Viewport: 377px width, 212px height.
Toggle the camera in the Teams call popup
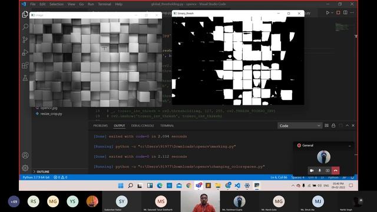point(312,170)
